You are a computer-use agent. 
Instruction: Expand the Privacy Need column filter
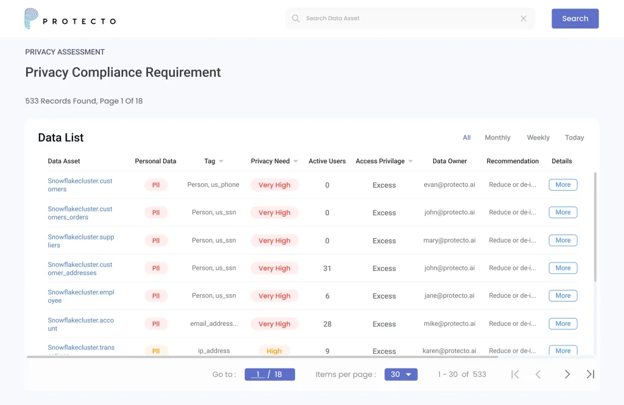click(296, 161)
